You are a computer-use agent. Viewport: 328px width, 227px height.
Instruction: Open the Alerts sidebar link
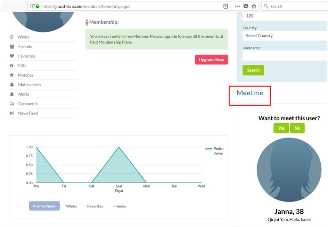(x=24, y=94)
